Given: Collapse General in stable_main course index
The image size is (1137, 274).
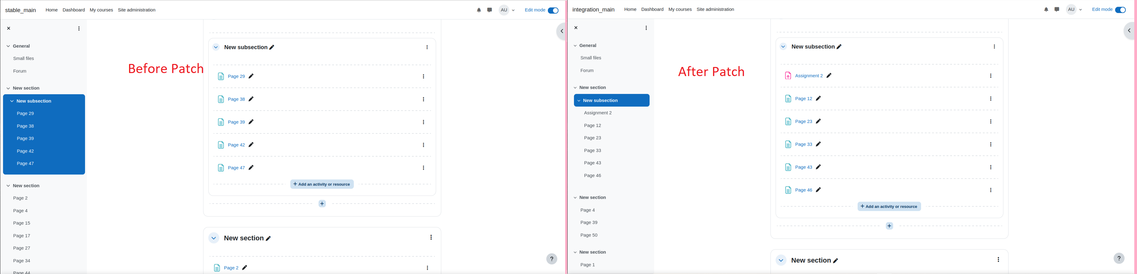Looking at the screenshot, I should click(x=8, y=46).
